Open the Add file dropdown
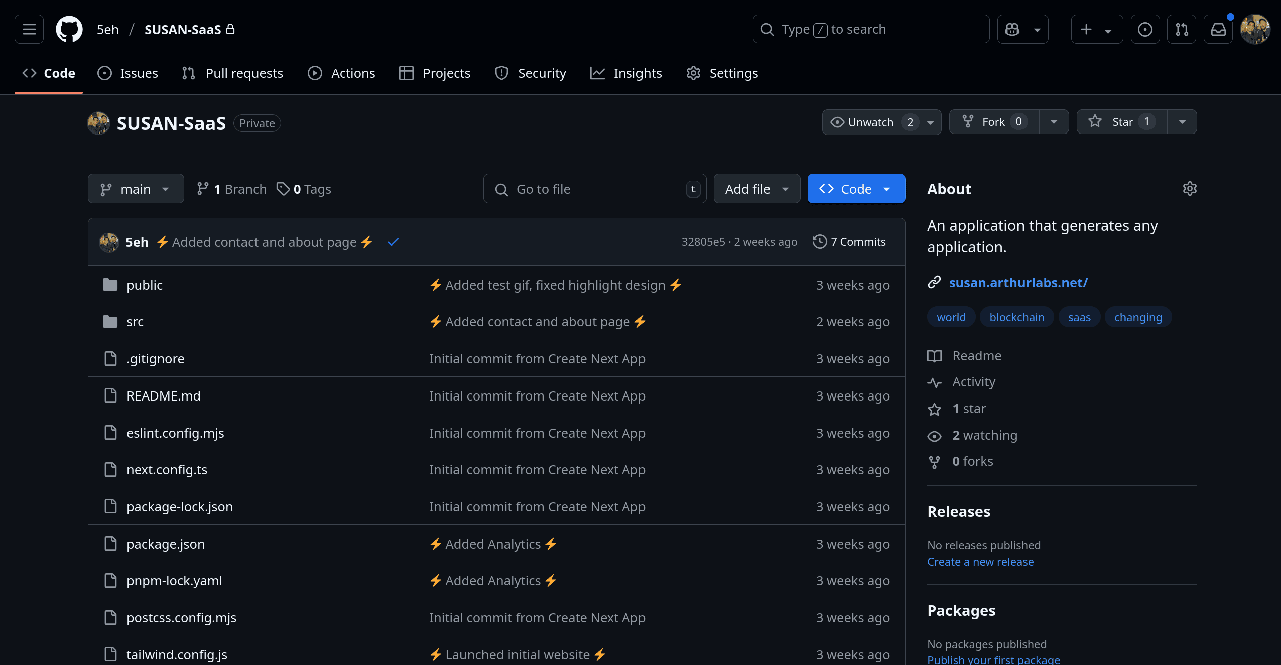The image size is (1281, 665). [757, 189]
